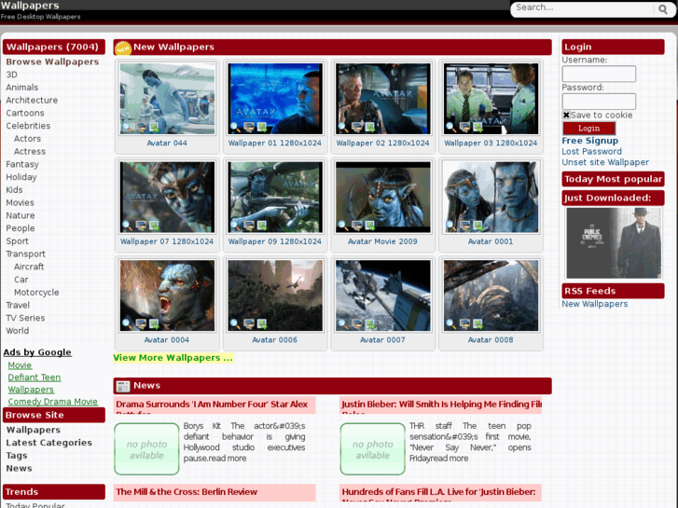Click the magnifier icon on Avatar 044 thumbnail
The image size is (678, 508).
[x=127, y=127]
